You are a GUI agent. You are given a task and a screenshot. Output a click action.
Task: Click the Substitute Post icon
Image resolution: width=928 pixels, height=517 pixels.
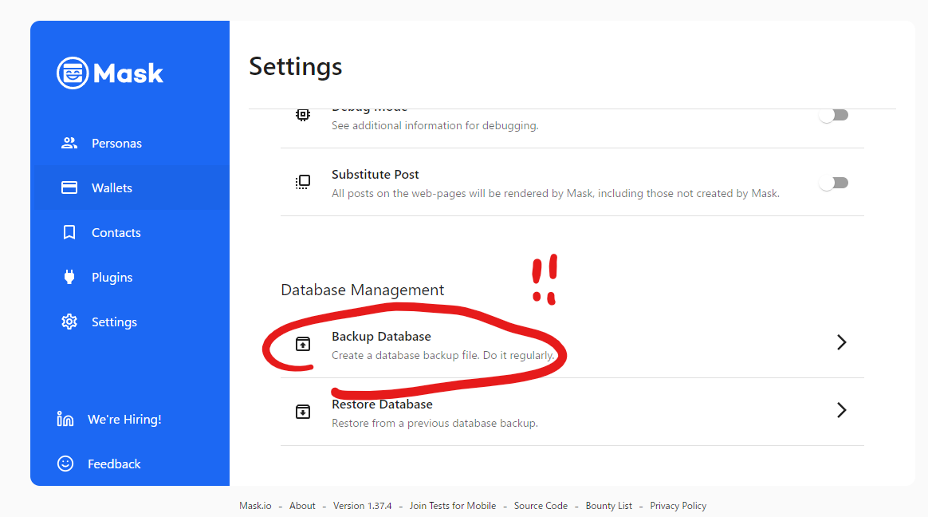click(x=302, y=182)
